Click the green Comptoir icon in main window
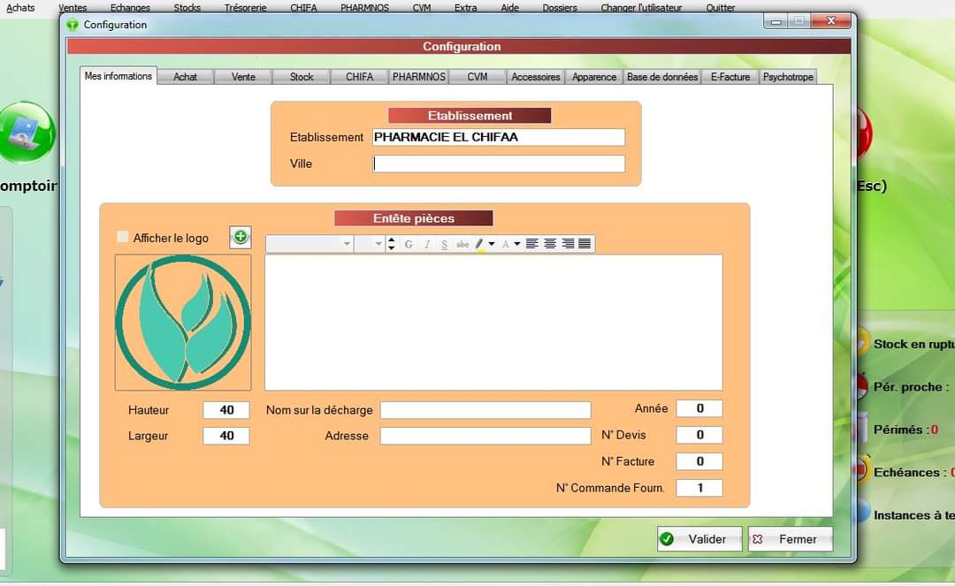The image size is (955, 586). 27,133
